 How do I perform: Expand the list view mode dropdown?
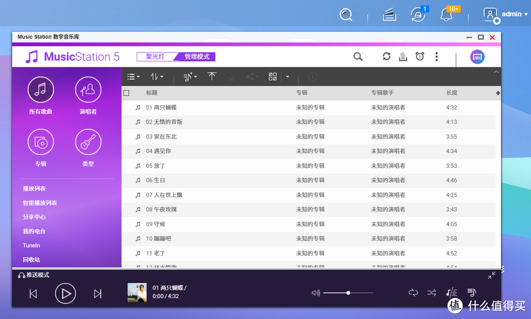pyautogui.click(x=133, y=77)
